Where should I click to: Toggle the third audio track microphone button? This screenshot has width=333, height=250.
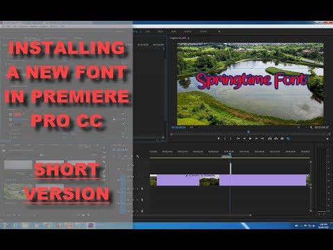(x=142, y=211)
